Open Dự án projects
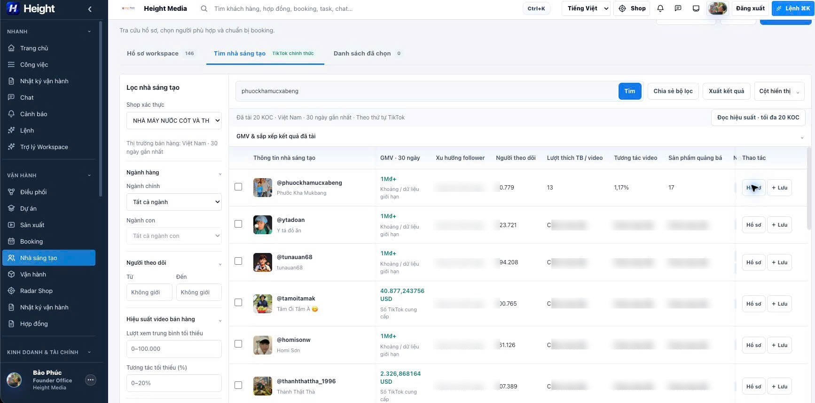 (49, 208)
